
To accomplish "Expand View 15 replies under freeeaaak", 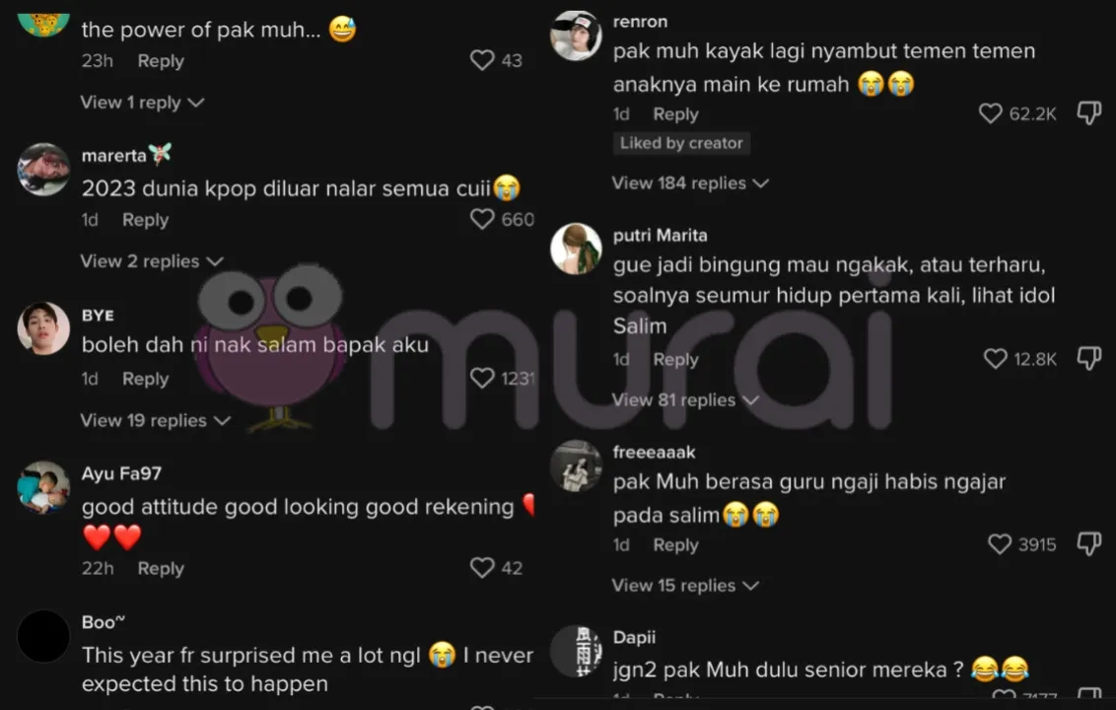I will [x=685, y=586].
